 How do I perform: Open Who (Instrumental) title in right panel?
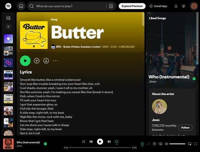pos(169,77)
